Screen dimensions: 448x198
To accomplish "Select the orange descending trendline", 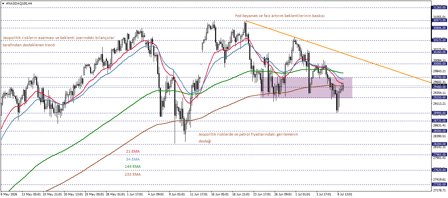I will coord(338,52).
